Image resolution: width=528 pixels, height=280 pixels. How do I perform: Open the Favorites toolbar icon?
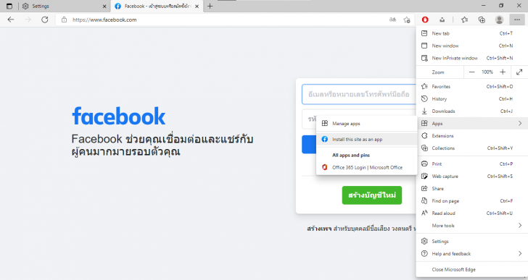[465, 20]
